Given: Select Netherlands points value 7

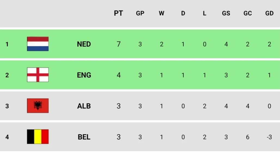Looking at the screenshot, I should pyautogui.click(x=119, y=44).
